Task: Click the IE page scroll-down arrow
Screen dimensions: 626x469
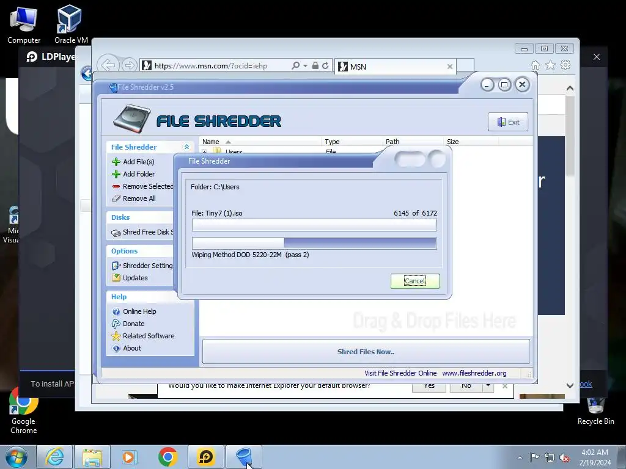Action: coord(570,385)
